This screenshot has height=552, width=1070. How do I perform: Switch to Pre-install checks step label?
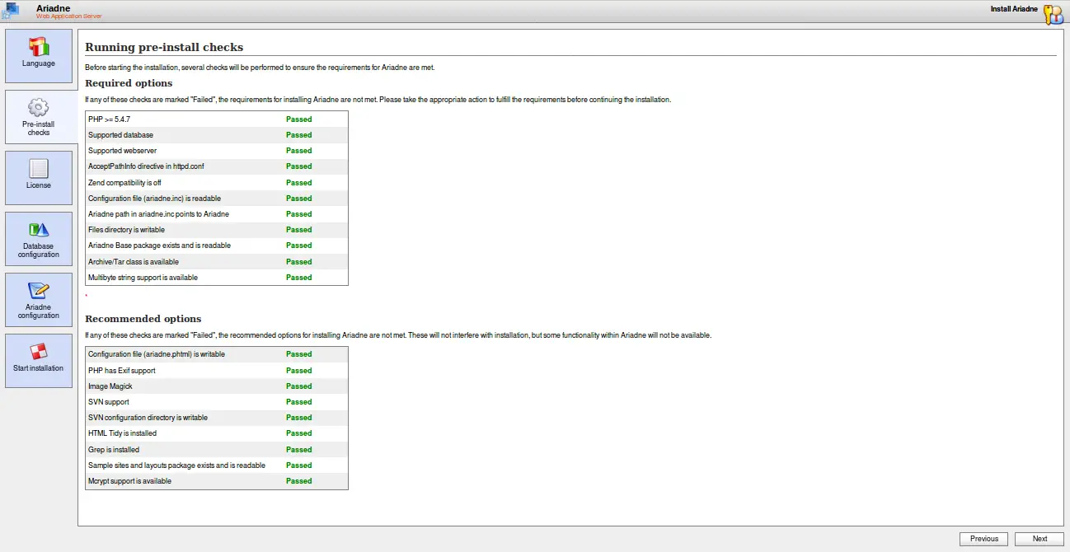(x=39, y=129)
